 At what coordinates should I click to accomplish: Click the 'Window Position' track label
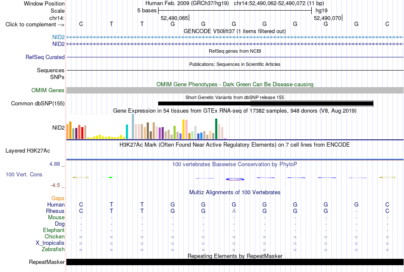tap(44, 3)
